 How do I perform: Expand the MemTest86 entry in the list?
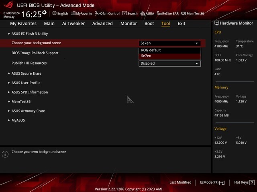point(21,102)
